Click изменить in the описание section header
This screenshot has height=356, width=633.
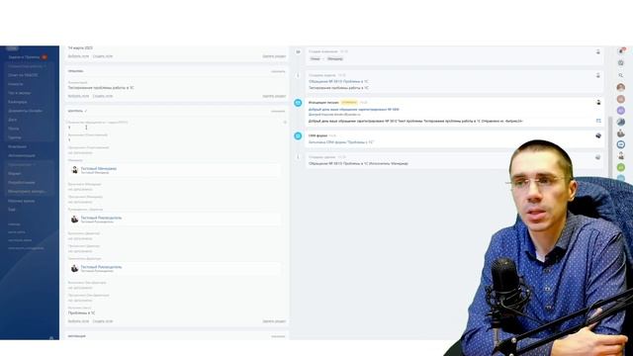278,71
